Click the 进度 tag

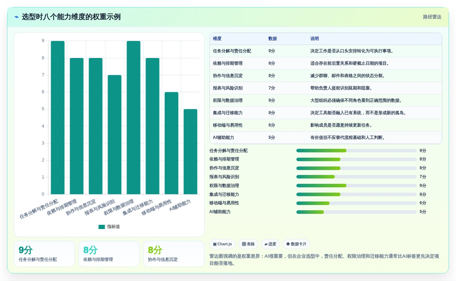pyautogui.click(x=270, y=244)
